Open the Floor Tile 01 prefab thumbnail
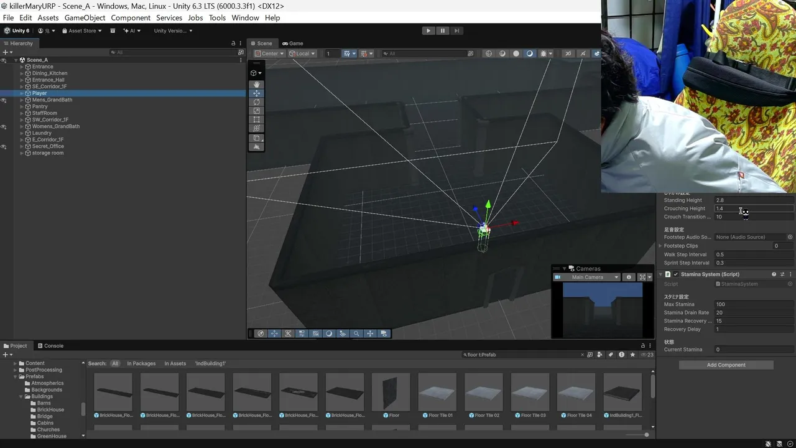The image size is (796, 448). [437, 392]
